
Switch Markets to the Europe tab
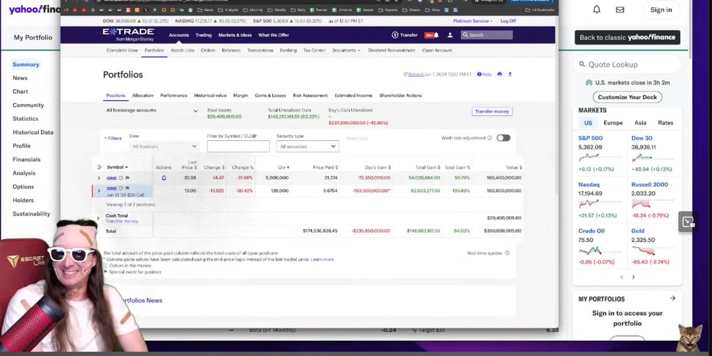pyautogui.click(x=613, y=123)
